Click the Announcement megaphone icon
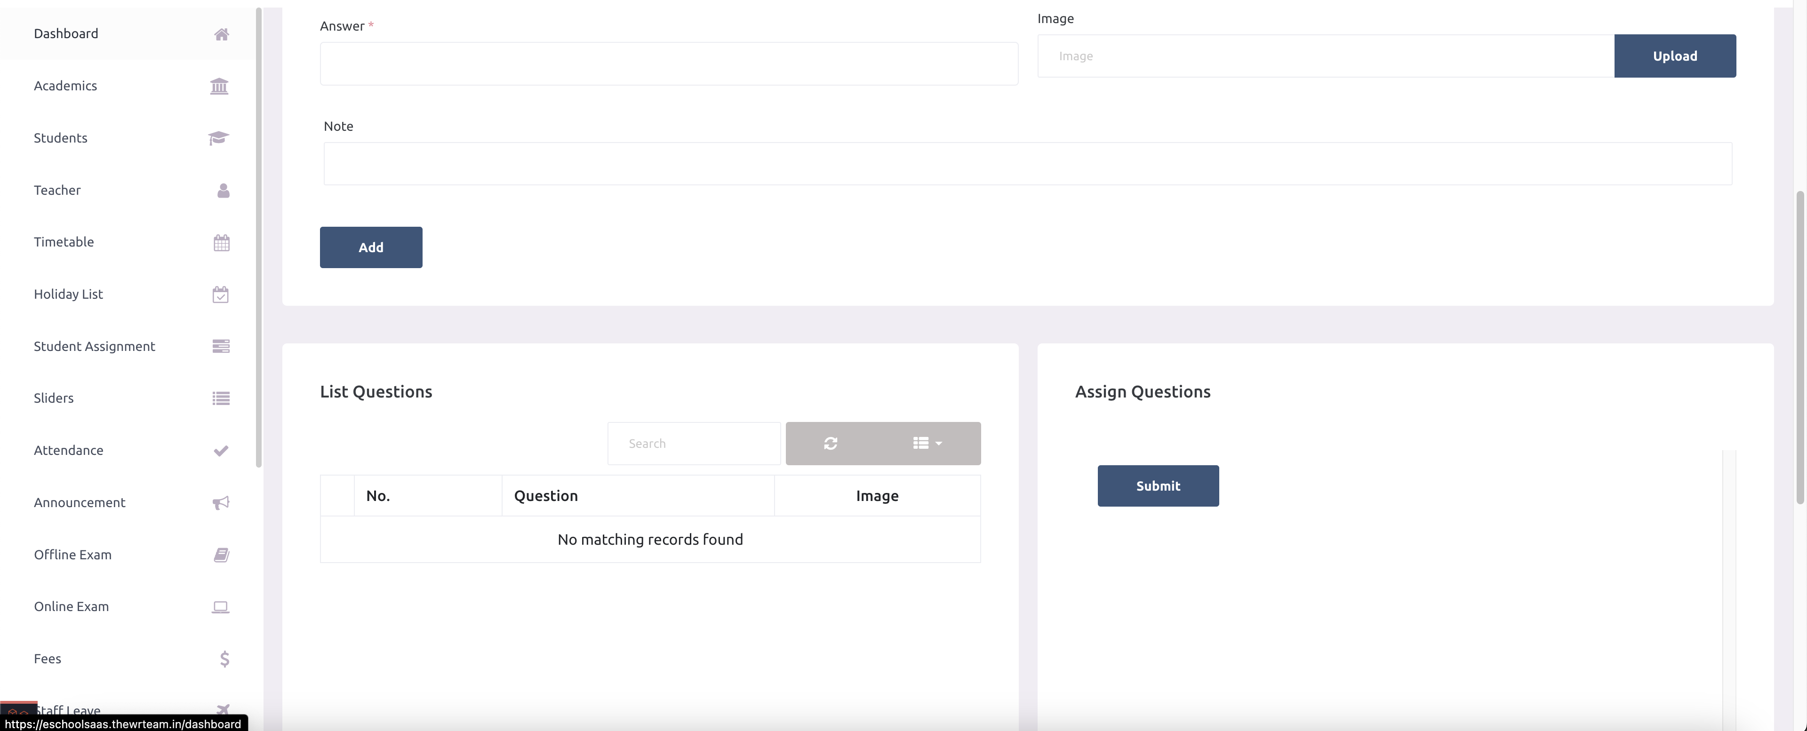Screen dimensions: 1807x731 coord(220,502)
